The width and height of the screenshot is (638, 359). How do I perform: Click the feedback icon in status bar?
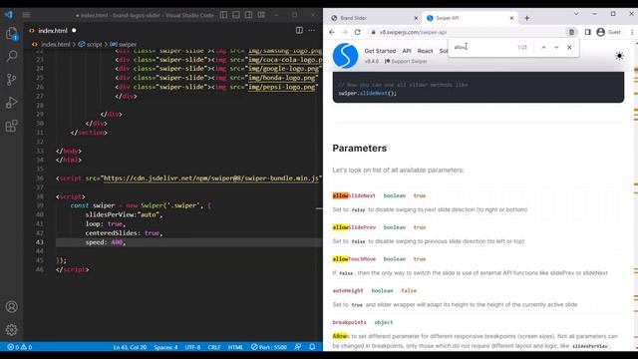coord(298,347)
